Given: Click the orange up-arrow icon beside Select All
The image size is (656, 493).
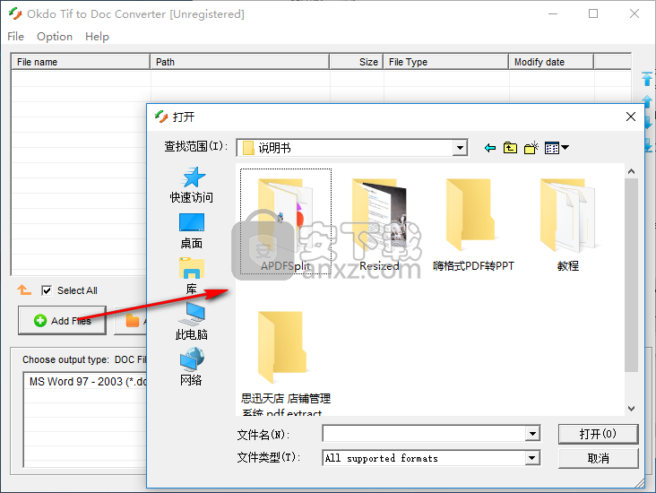Looking at the screenshot, I should tap(24, 290).
